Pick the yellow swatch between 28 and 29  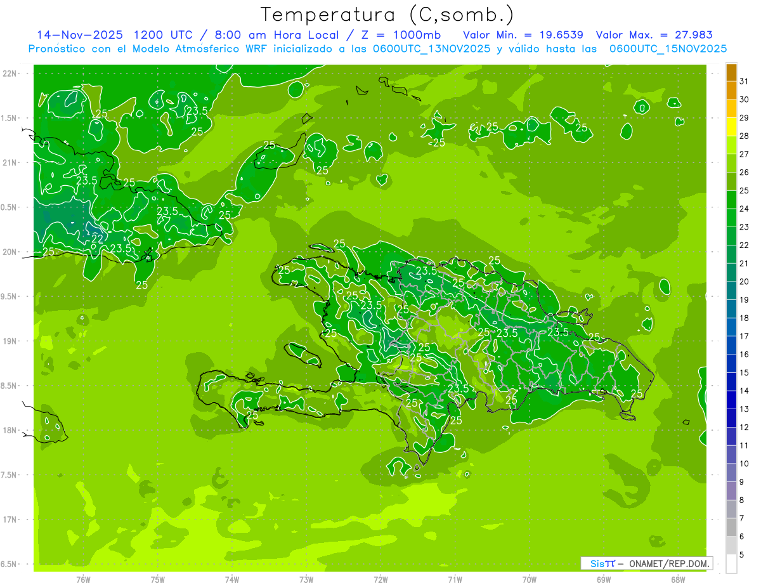pyautogui.click(x=731, y=127)
